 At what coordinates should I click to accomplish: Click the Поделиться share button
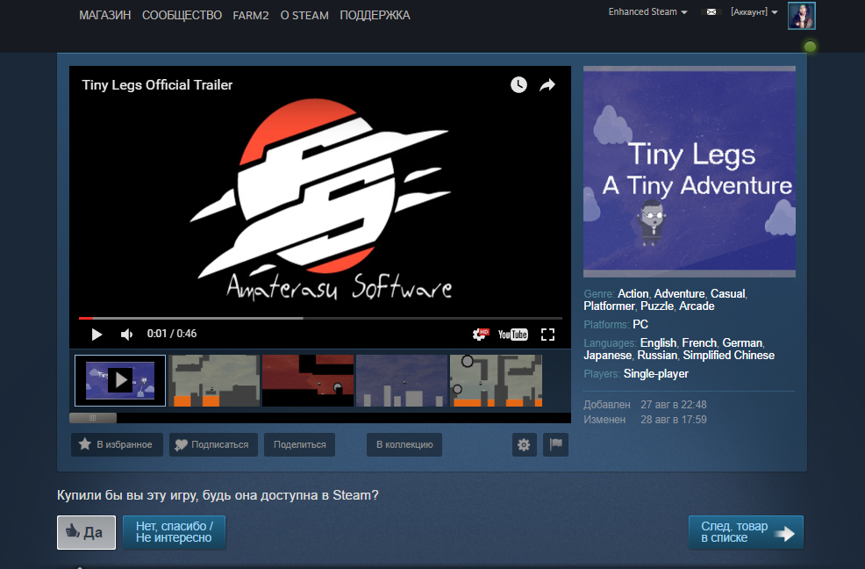(x=299, y=444)
